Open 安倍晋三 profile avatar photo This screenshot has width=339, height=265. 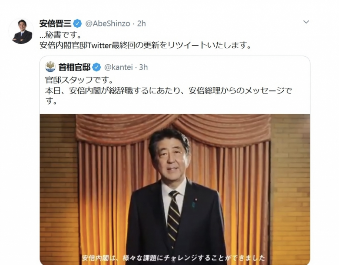click(x=21, y=31)
